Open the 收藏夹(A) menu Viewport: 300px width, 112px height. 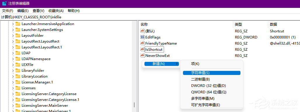(56, 11)
